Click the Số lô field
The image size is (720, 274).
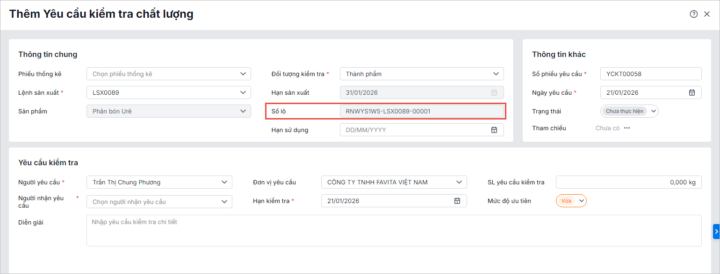pyautogui.click(x=422, y=111)
